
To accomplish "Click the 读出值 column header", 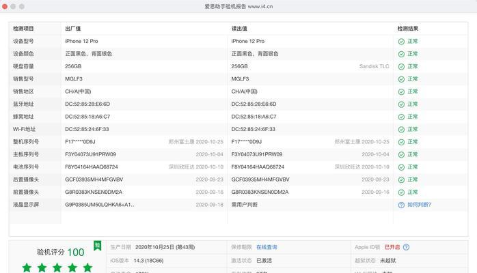I will tap(239, 29).
